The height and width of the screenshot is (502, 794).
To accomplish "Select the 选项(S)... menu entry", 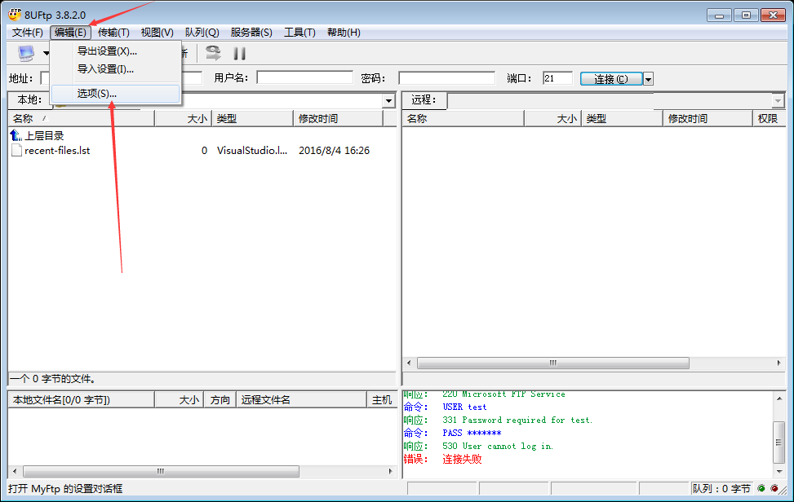I will [97, 94].
